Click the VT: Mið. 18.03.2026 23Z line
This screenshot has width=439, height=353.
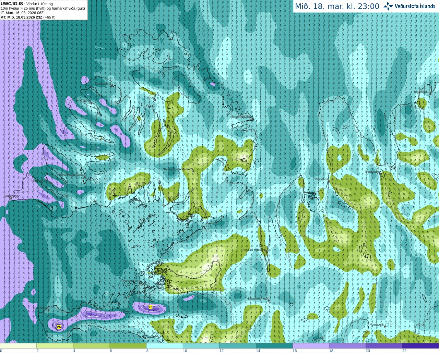28,17
